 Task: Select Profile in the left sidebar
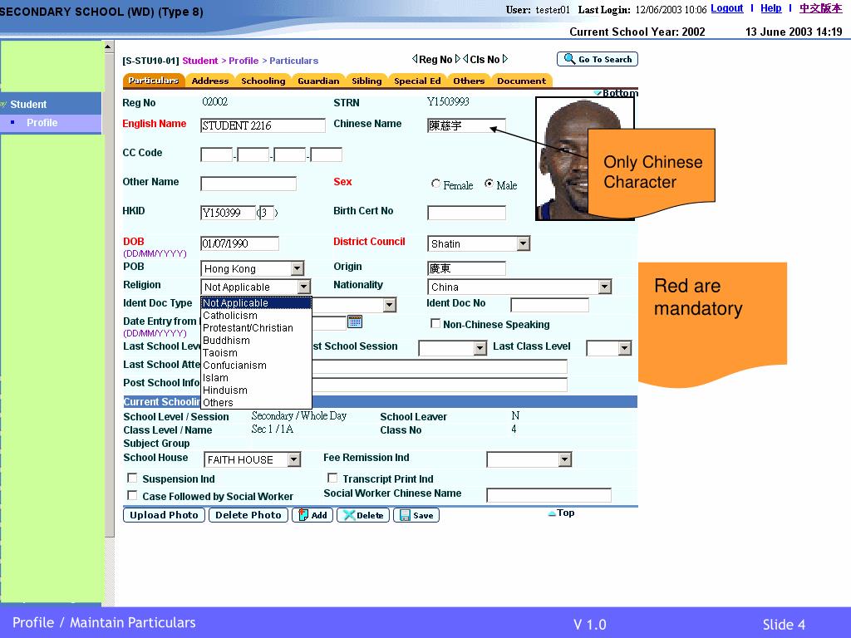[42, 123]
